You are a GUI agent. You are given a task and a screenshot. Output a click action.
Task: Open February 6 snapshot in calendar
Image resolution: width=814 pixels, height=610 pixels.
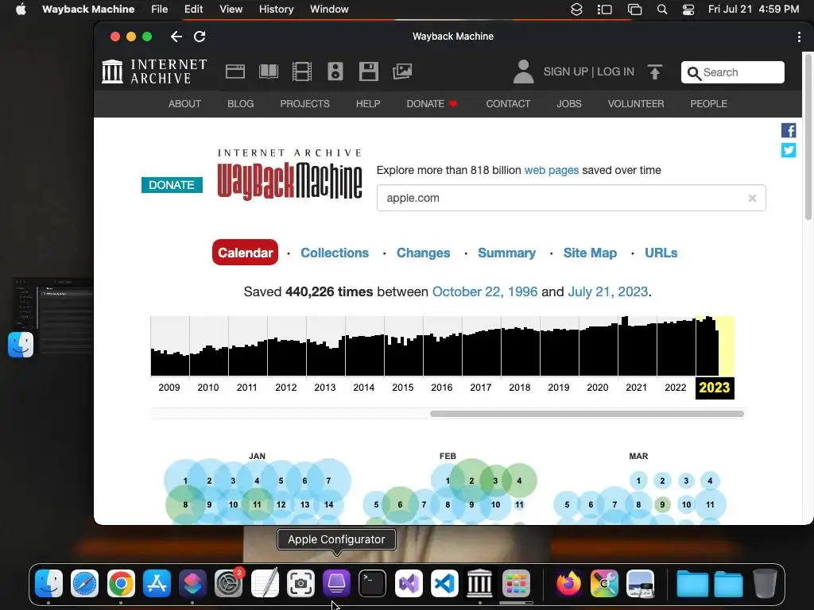coord(400,504)
